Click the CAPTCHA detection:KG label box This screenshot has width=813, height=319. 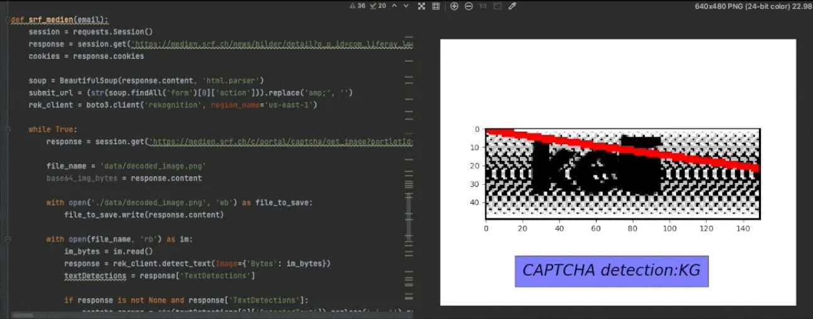pyautogui.click(x=611, y=271)
